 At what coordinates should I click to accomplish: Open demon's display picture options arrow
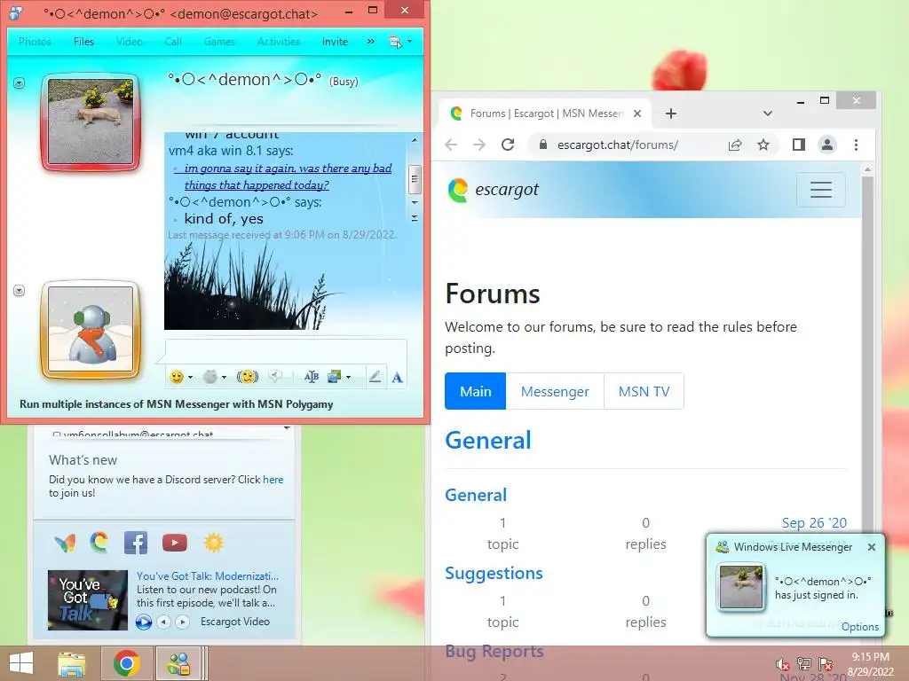pyautogui.click(x=20, y=83)
